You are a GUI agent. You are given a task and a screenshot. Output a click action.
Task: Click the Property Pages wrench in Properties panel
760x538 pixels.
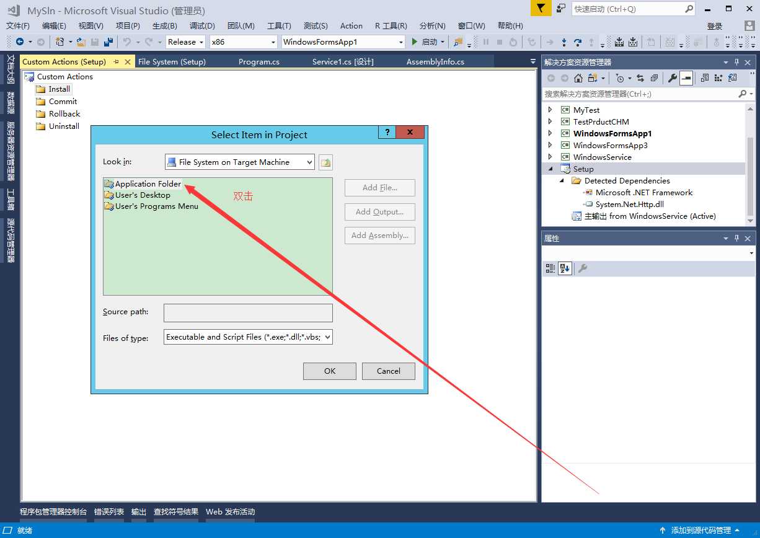click(582, 268)
